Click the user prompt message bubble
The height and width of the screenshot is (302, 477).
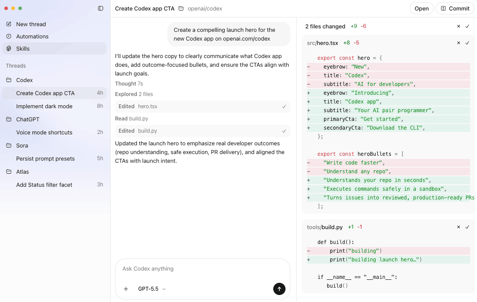click(x=229, y=34)
